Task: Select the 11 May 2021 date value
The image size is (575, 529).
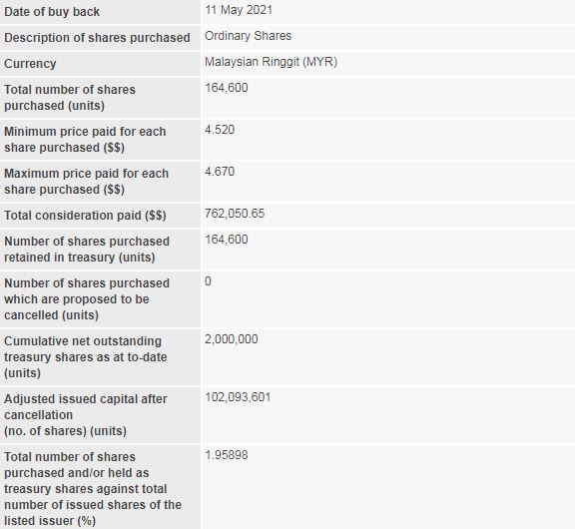Action: pyautogui.click(x=239, y=10)
